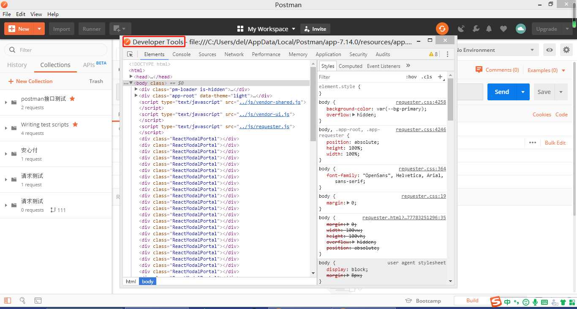The image size is (577, 309).
Task: Unstar the Writing test scripts collection
Action: [75, 124]
